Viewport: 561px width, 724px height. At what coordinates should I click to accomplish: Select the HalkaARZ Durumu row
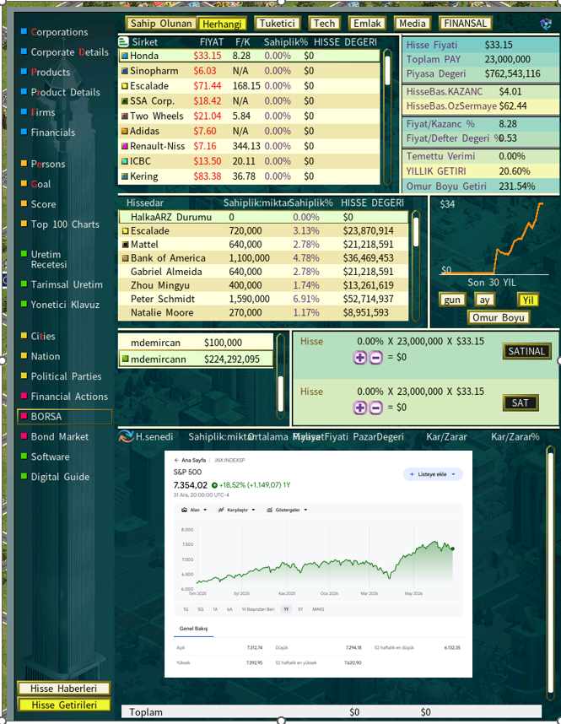tap(263, 217)
